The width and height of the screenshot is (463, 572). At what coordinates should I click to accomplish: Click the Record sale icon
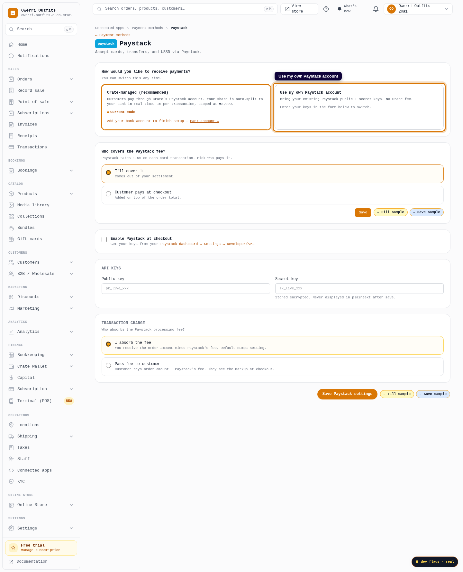(x=11, y=91)
